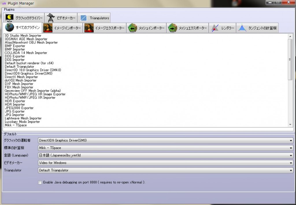Open the ビデオメーカー dropdown showing Video for Windows
Viewport: 296px width, 205px height.
[x=291, y=163]
